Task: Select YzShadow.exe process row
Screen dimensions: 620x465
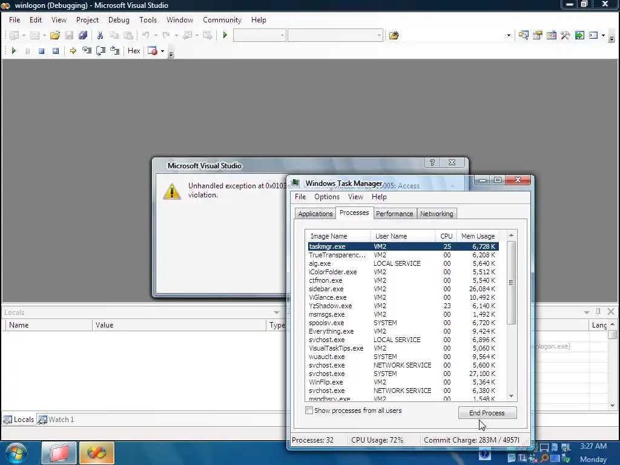Action: [403, 306]
